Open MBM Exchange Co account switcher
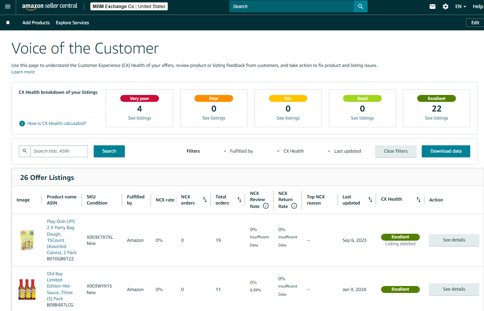484x311 pixels. (129, 7)
